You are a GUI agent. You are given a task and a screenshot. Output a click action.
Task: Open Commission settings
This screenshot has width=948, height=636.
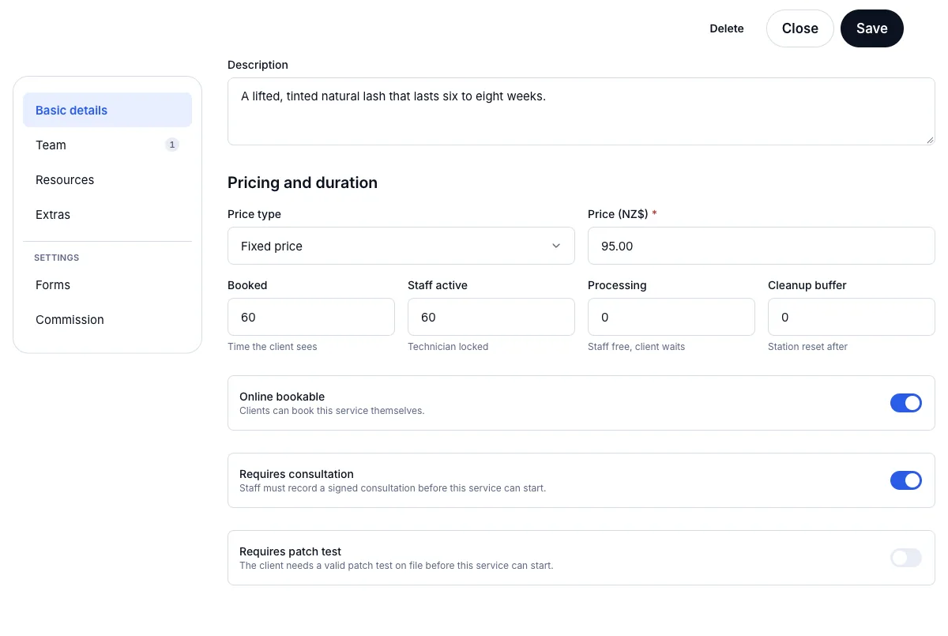point(107,319)
